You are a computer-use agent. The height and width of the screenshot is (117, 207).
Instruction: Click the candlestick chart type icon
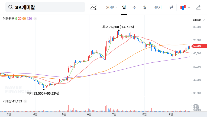183,7
